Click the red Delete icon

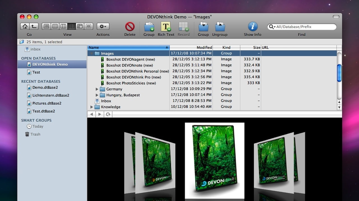130,27
